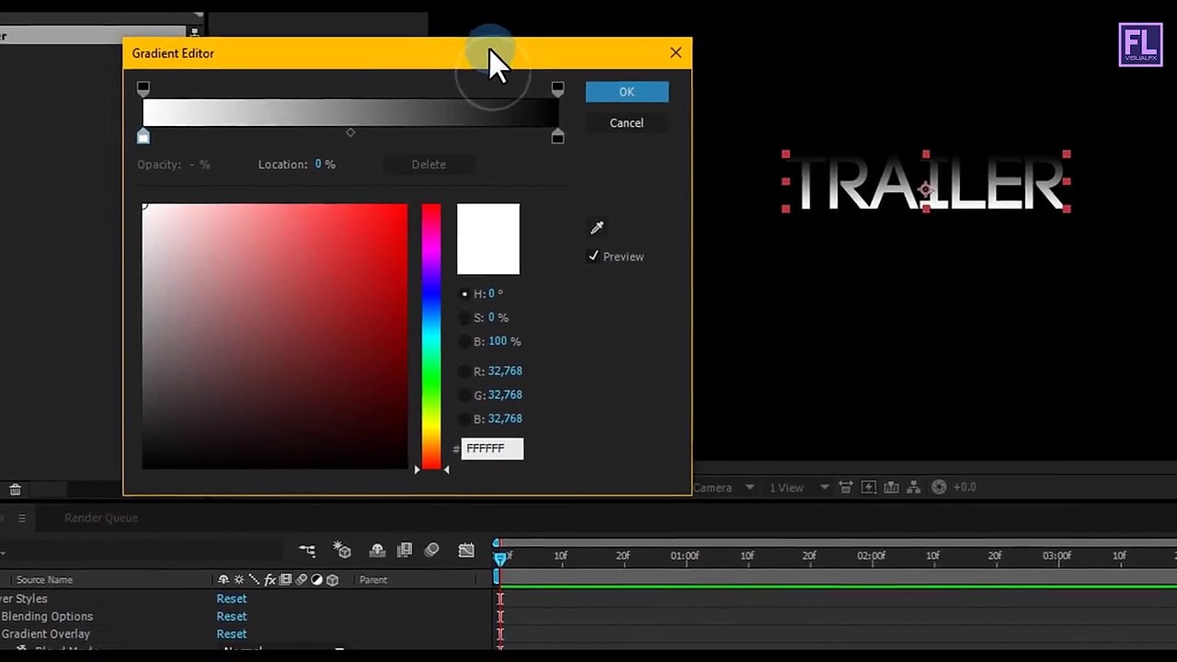Click the reset exposure icon
Image resolution: width=1177 pixels, height=662 pixels.
tap(939, 487)
